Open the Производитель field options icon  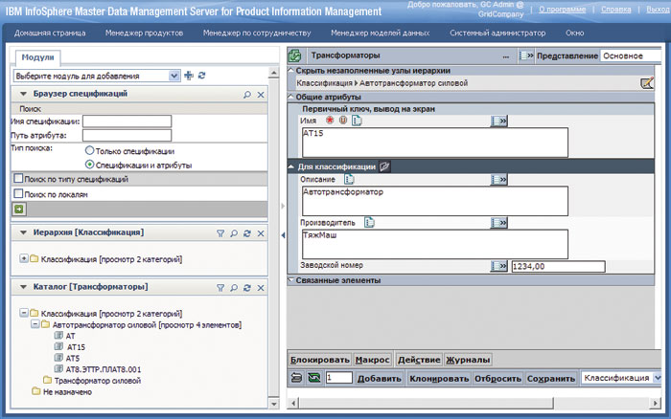(x=499, y=223)
